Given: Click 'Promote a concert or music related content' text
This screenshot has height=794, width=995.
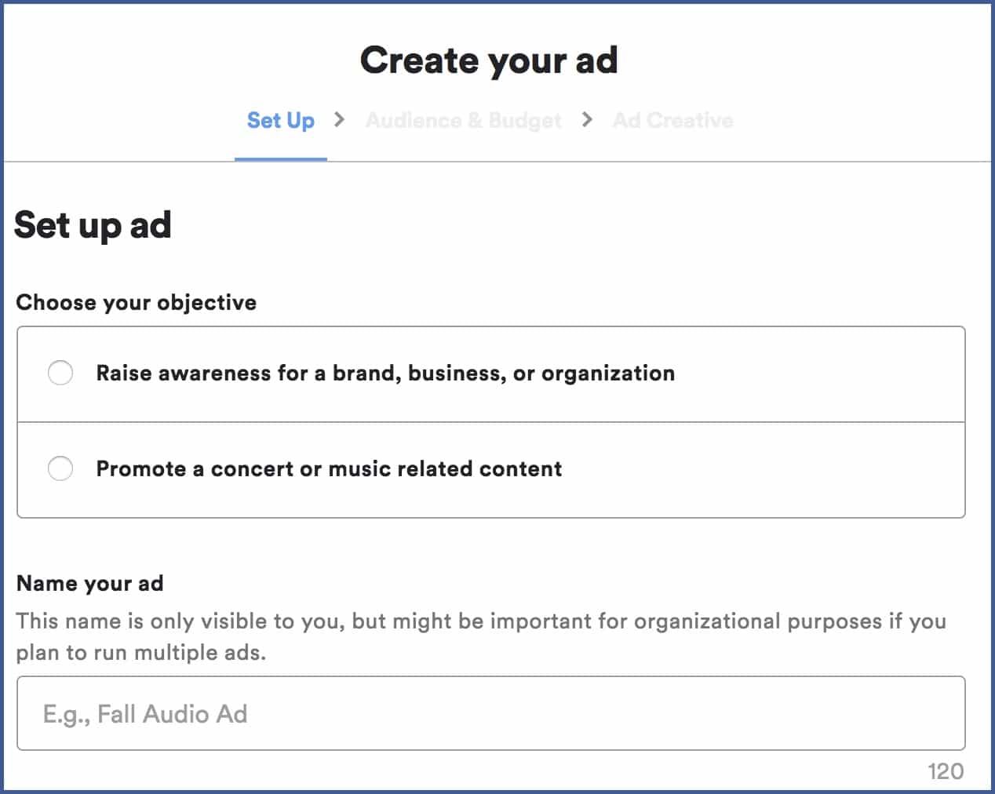Looking at the screenshot, I should point(329,468).
